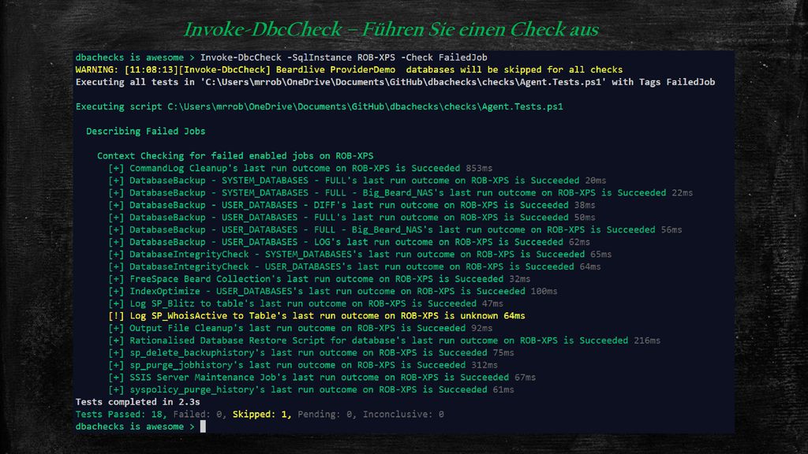The height and width of the screenshot is (454, 808).
Task: Click the 'Executing script' path line
Action: 319,106
